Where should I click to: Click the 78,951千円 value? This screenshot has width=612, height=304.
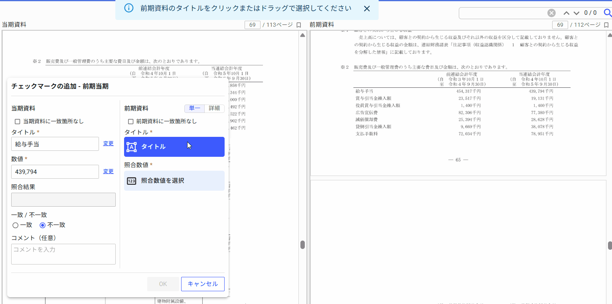(542, 134)
